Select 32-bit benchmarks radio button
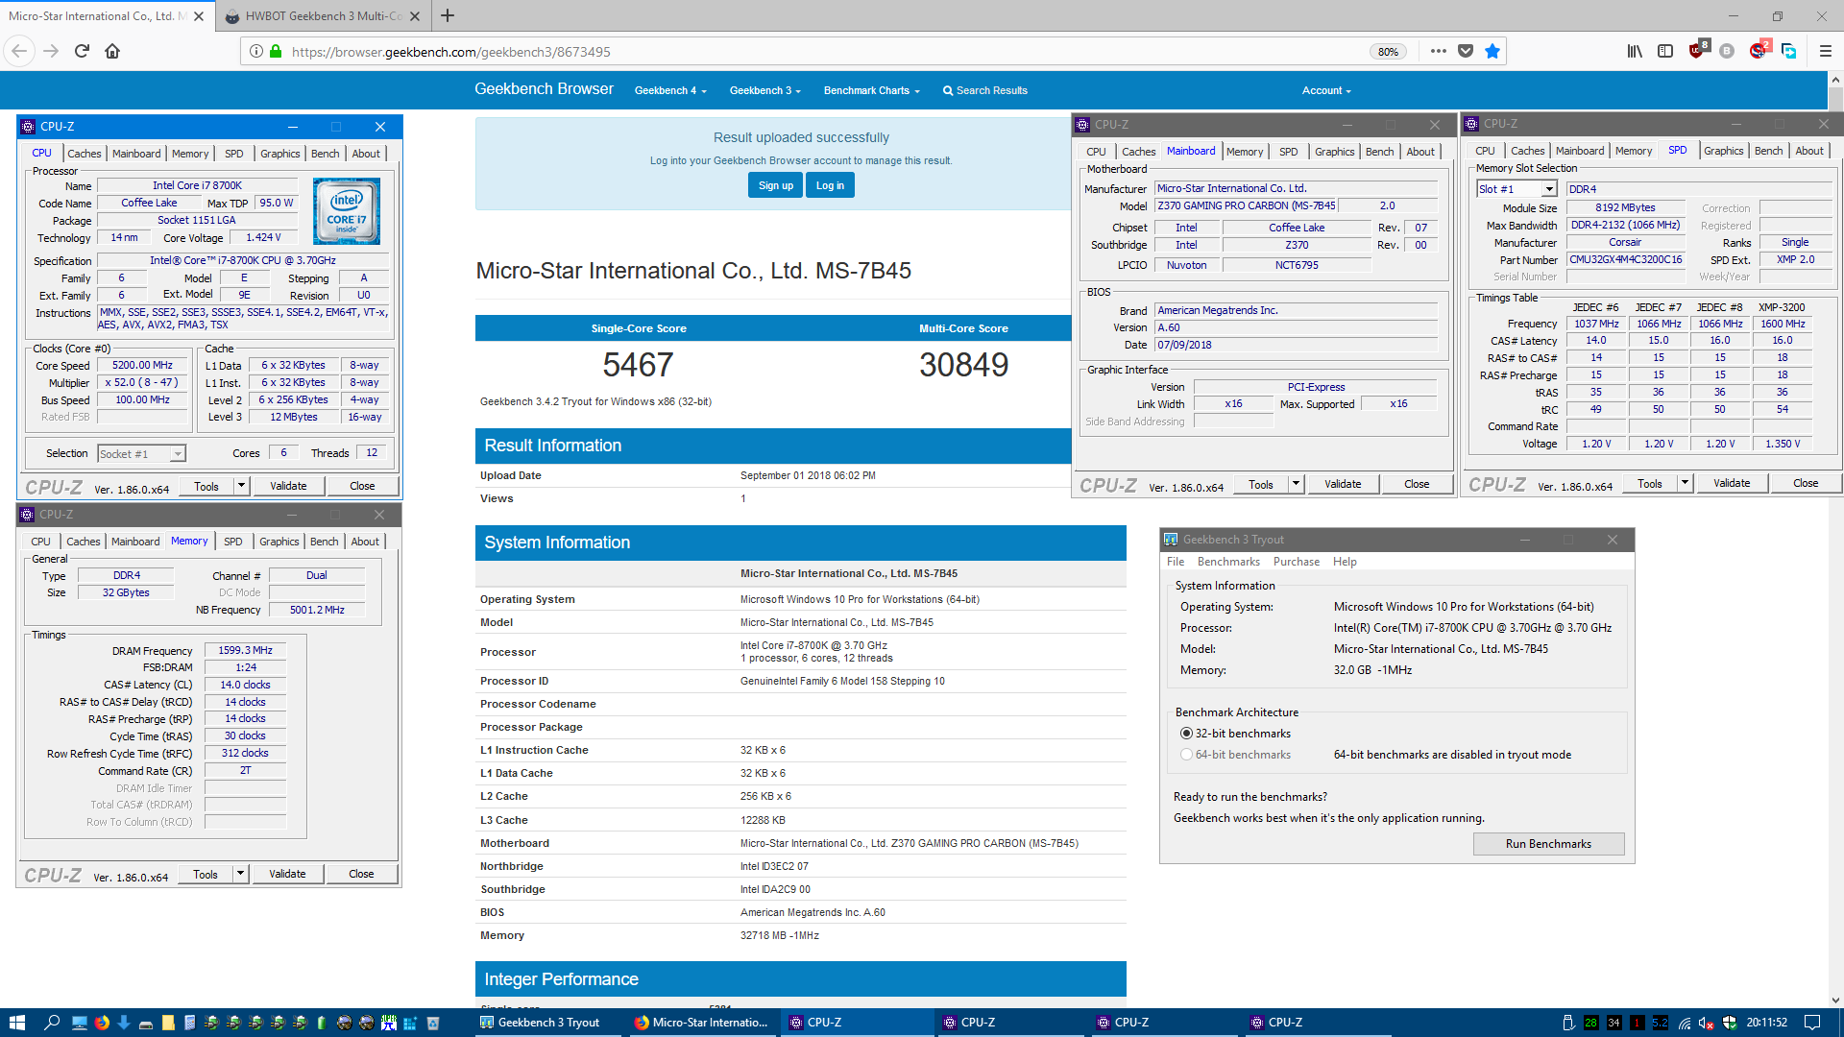 point(1186,734)
